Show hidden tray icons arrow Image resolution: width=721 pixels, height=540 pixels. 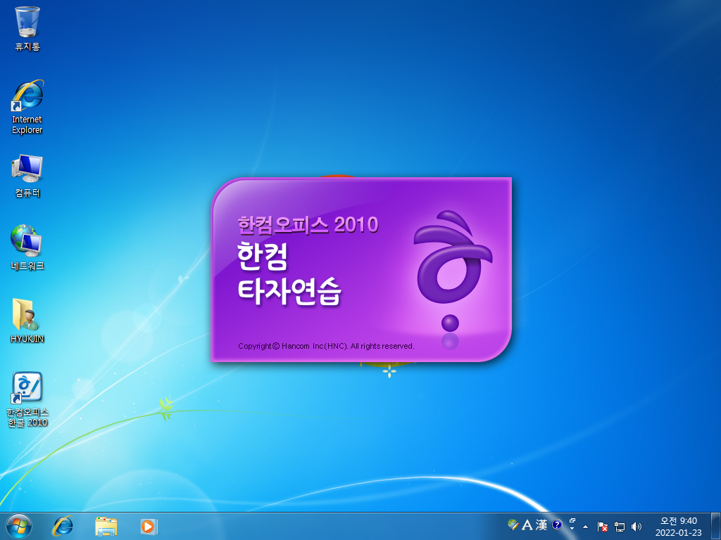pyautogui.click(x=585, y=527)
